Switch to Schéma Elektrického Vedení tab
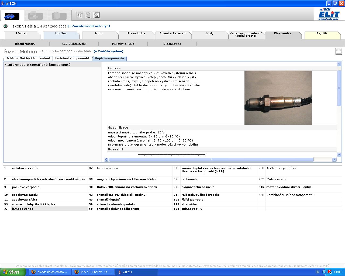 click(x=28, y=58)
